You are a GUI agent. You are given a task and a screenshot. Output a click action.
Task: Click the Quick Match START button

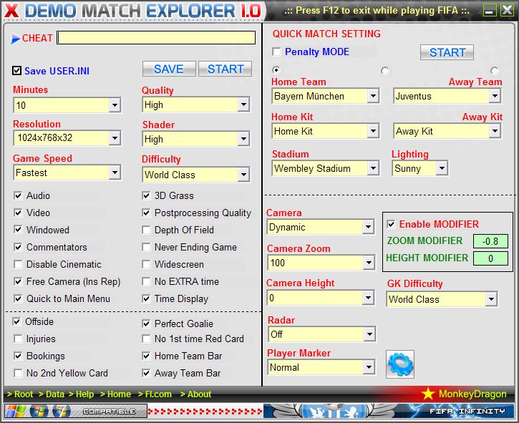click(447, 52)
